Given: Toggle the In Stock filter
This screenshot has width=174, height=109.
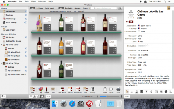Looking at the screenshot, I should [x=40, y=8].
